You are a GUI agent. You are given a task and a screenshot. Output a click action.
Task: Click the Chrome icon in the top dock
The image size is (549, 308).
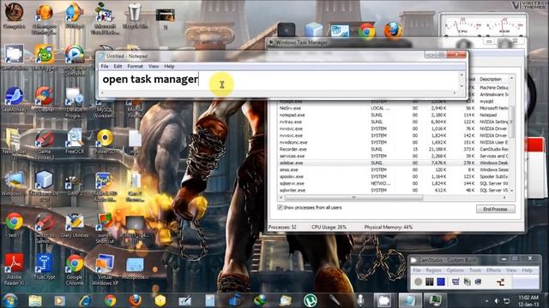pyautogui.click(x=366, y=32)
